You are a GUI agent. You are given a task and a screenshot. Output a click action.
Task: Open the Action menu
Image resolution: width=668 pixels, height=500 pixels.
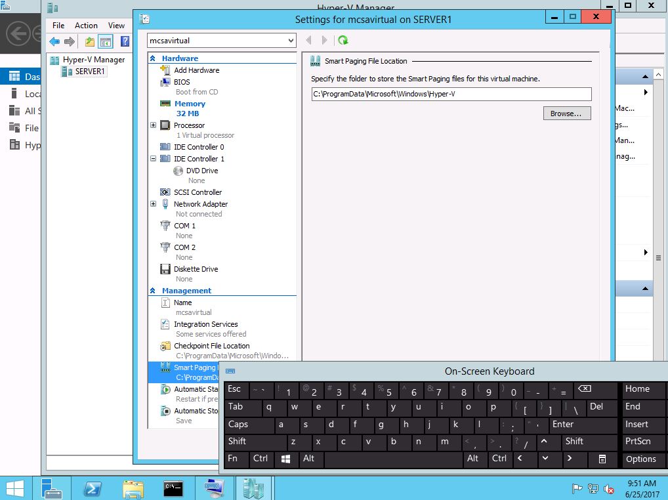(x=86, y=26)
